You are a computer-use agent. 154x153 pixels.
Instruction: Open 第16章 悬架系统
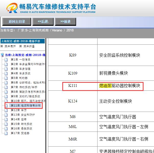(21, 129)
